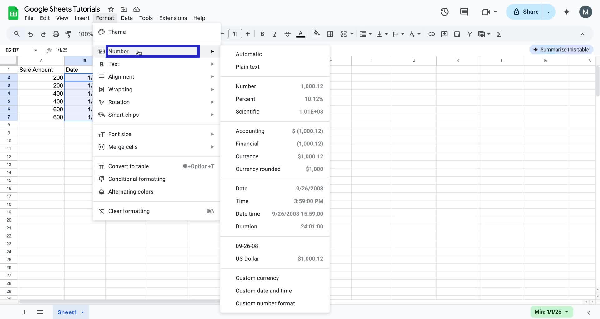
Task: Create a filter
Action: pos(470,34)
